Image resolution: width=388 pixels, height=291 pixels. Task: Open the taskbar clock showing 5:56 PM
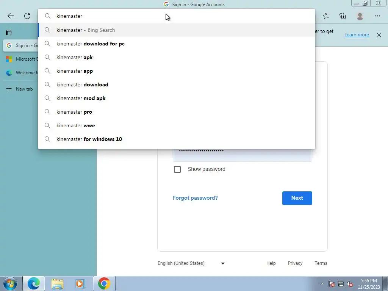(x=369, y=284)
